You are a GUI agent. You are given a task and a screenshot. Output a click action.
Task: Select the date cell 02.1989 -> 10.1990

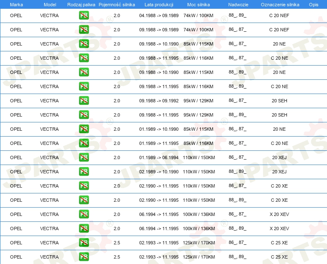pos(159,172)
